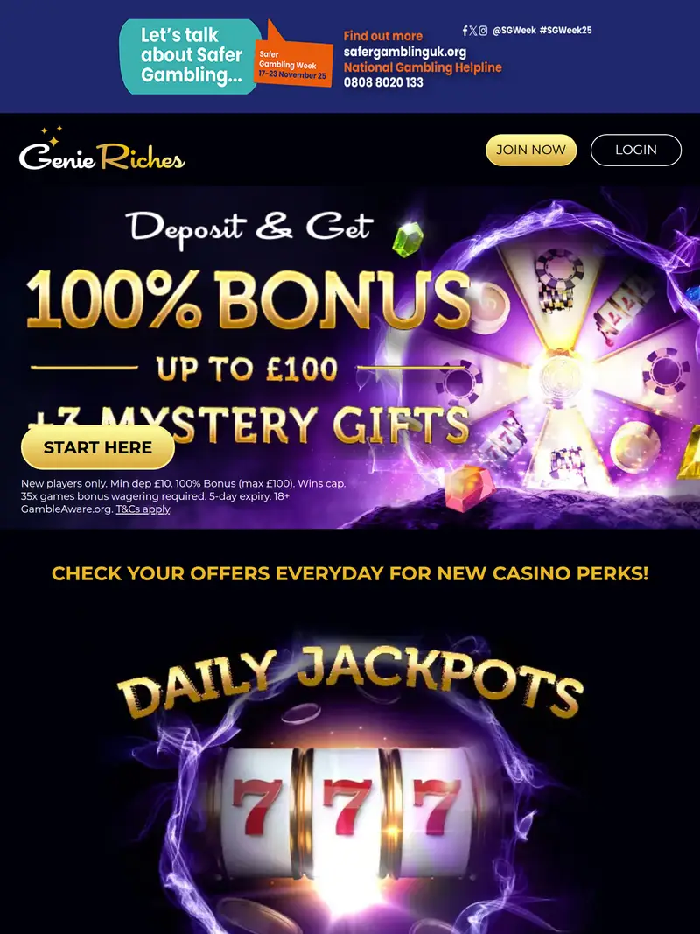
Task: Open the X (Twitter) icon link
Action: 473,31
